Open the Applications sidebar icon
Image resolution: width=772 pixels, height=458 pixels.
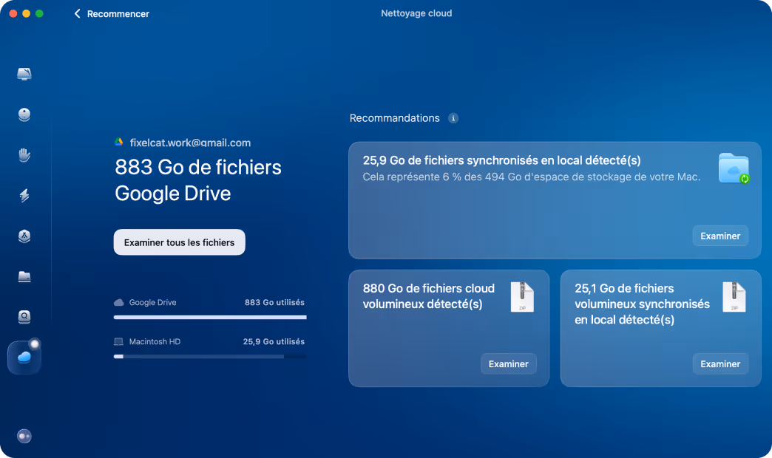pos(24,236)
